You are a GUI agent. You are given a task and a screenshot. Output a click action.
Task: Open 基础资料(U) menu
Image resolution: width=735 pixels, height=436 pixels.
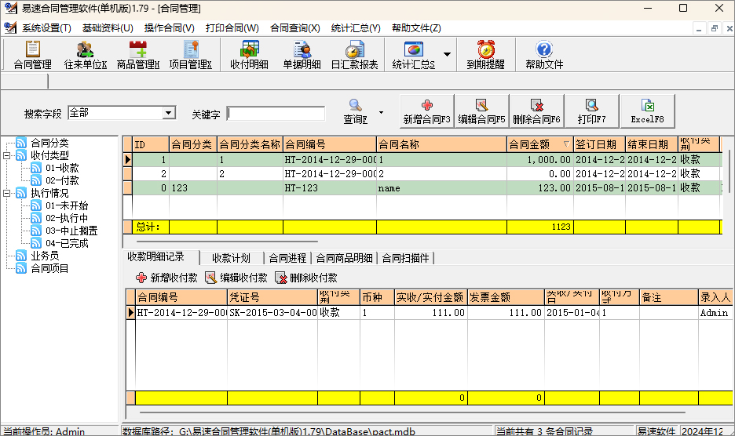pos(108,28)
